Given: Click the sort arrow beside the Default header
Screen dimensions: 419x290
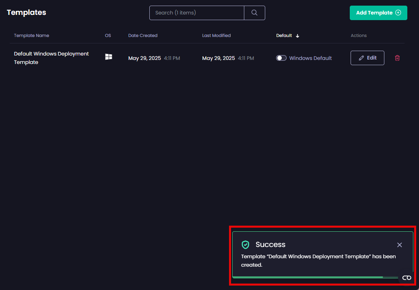Looking at the screenshot, I should [x=297, y=36].
